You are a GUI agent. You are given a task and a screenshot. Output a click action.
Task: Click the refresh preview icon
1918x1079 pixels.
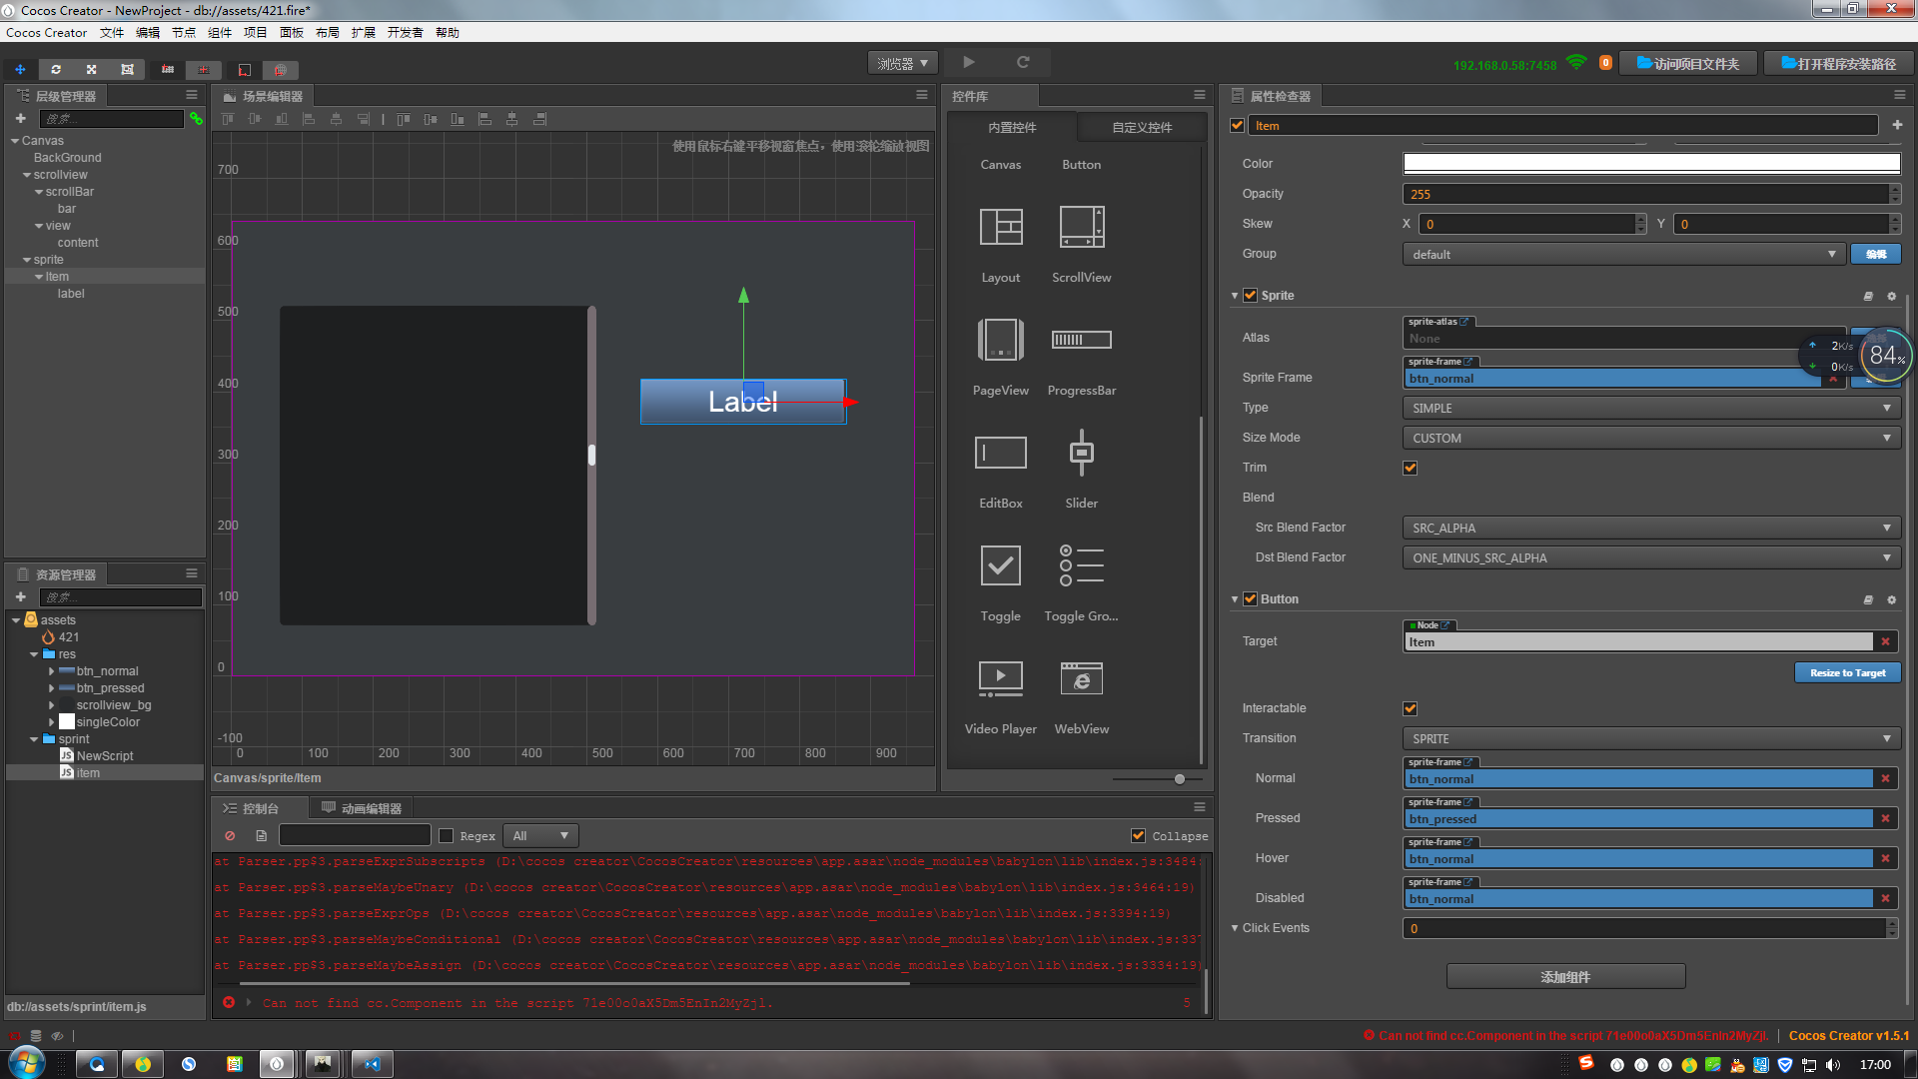coord(1023,62)
